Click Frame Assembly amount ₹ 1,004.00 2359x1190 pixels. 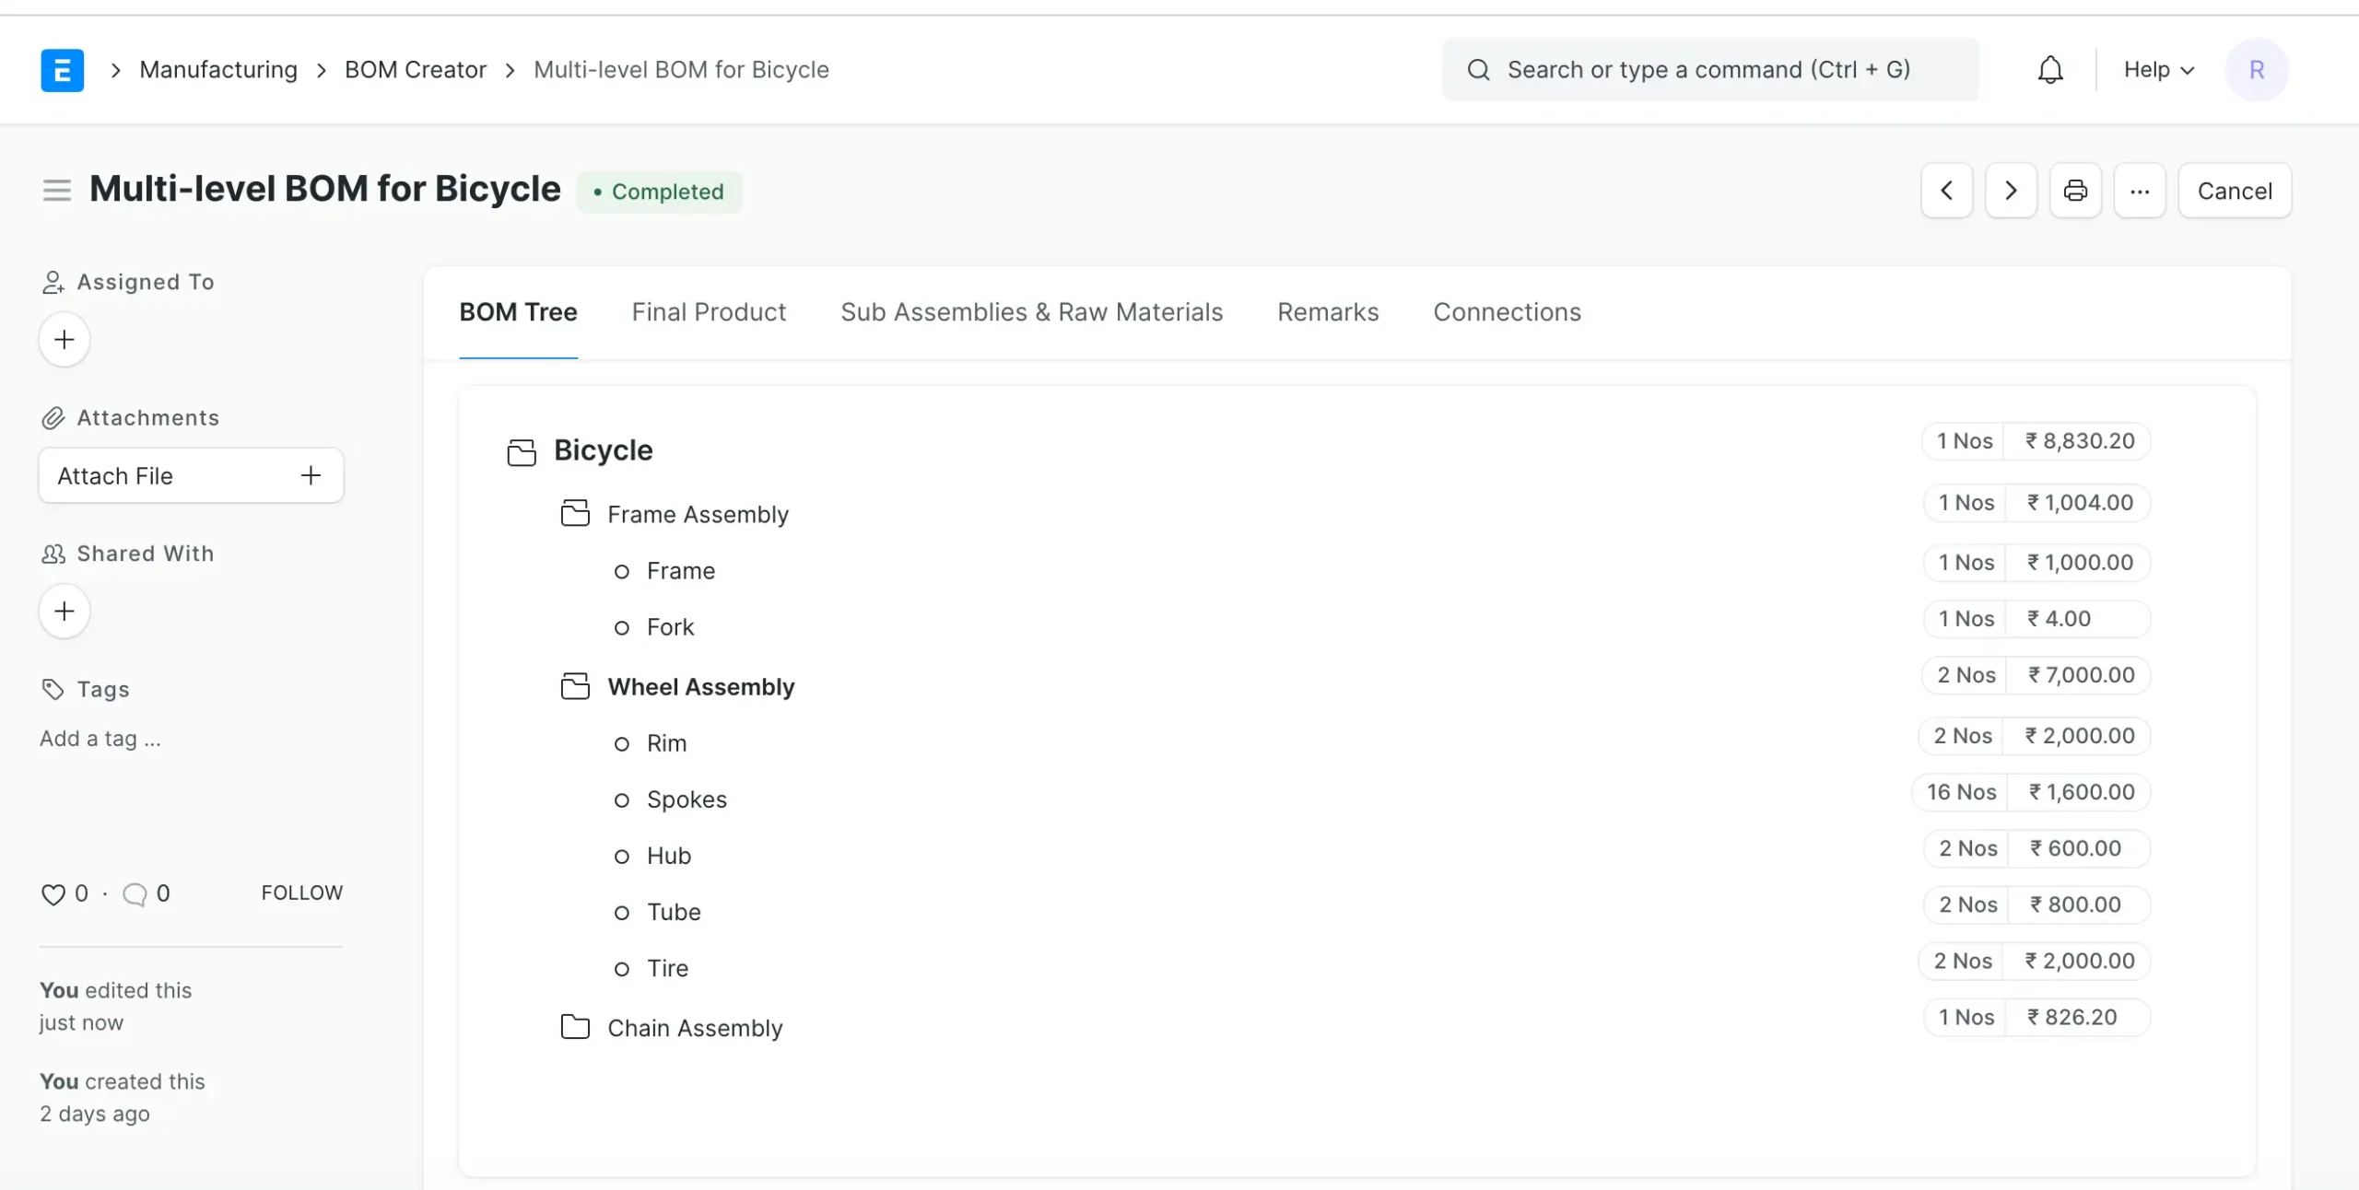(x=2080, y=503)
